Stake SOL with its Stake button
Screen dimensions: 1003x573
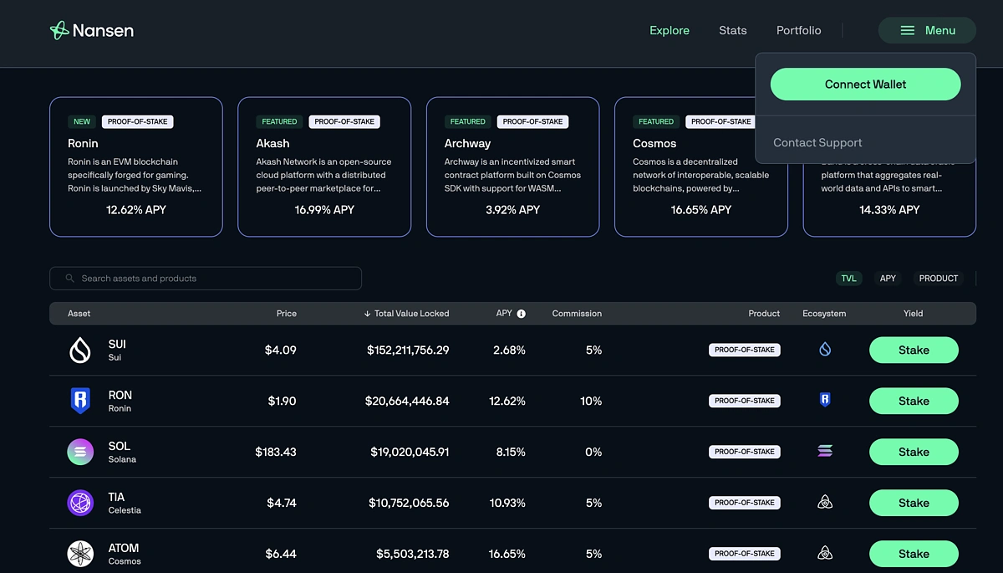[914, 452]
